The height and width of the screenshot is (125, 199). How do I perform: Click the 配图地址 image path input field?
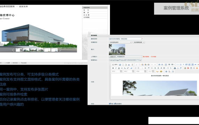[x=125, y=60]
